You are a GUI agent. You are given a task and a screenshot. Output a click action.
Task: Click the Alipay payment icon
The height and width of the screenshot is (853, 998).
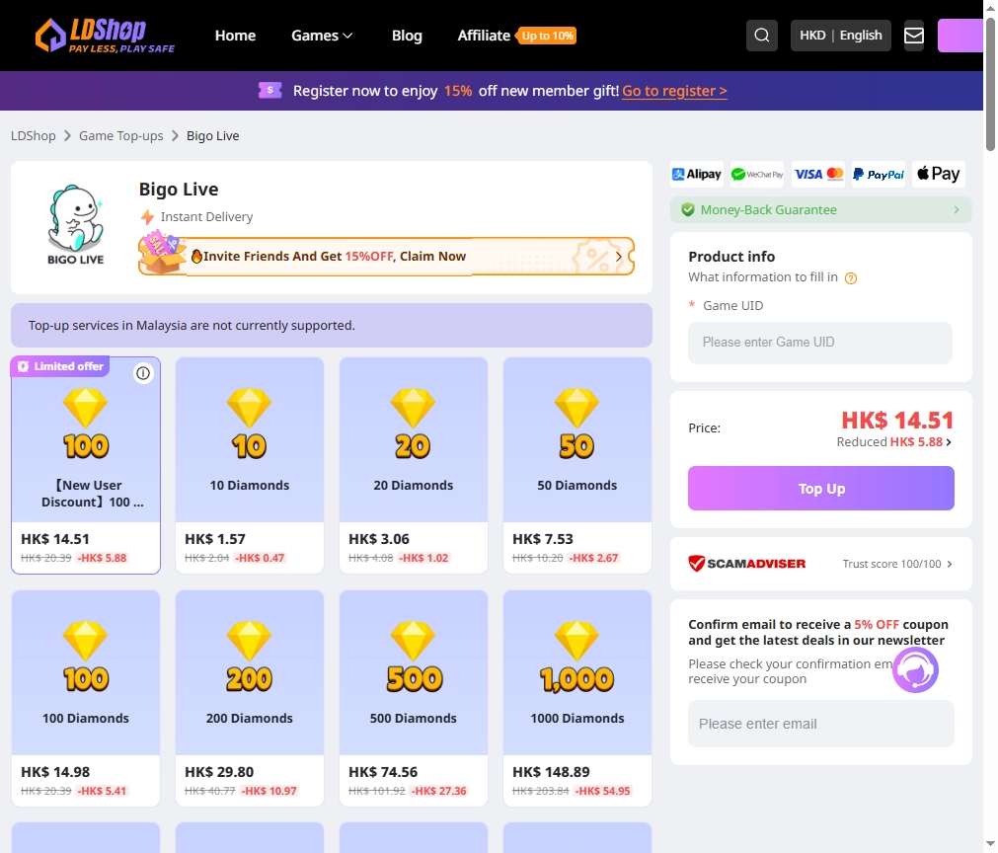(x=697, y=174)
